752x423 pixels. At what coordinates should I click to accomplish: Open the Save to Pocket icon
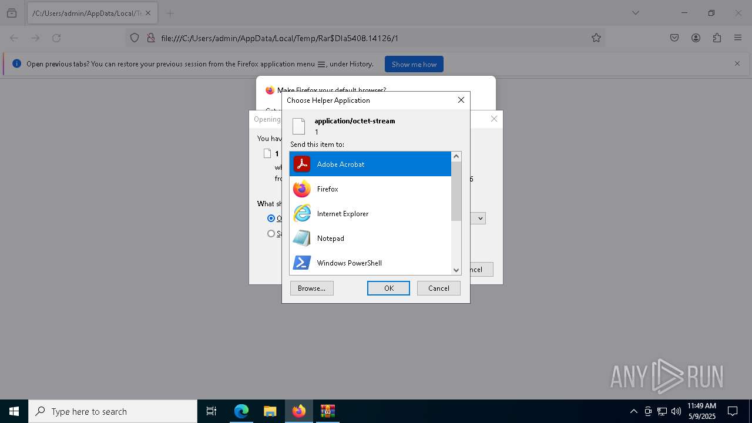[x=674, y=38]
